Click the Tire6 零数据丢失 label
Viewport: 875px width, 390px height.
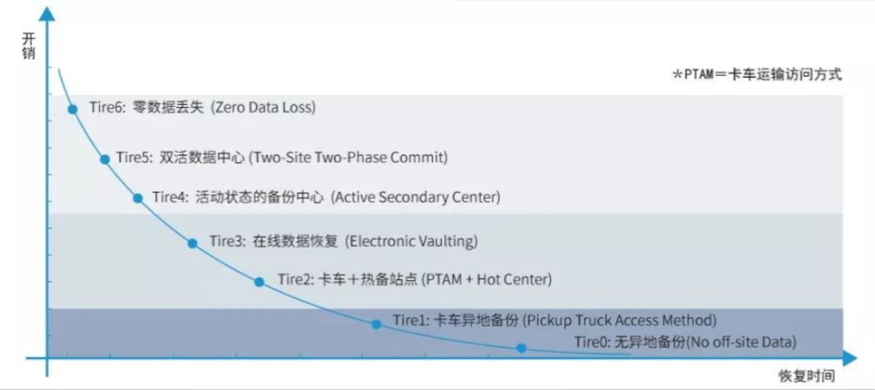coord(202,108)
